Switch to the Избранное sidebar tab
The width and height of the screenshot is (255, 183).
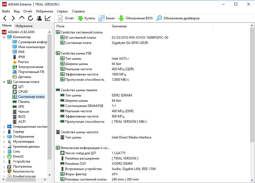(24, 26)
